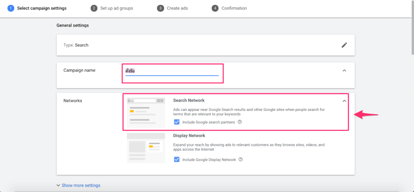Expand Show more settings
This screenshot has width=414, height=192.
coord(78,186)
